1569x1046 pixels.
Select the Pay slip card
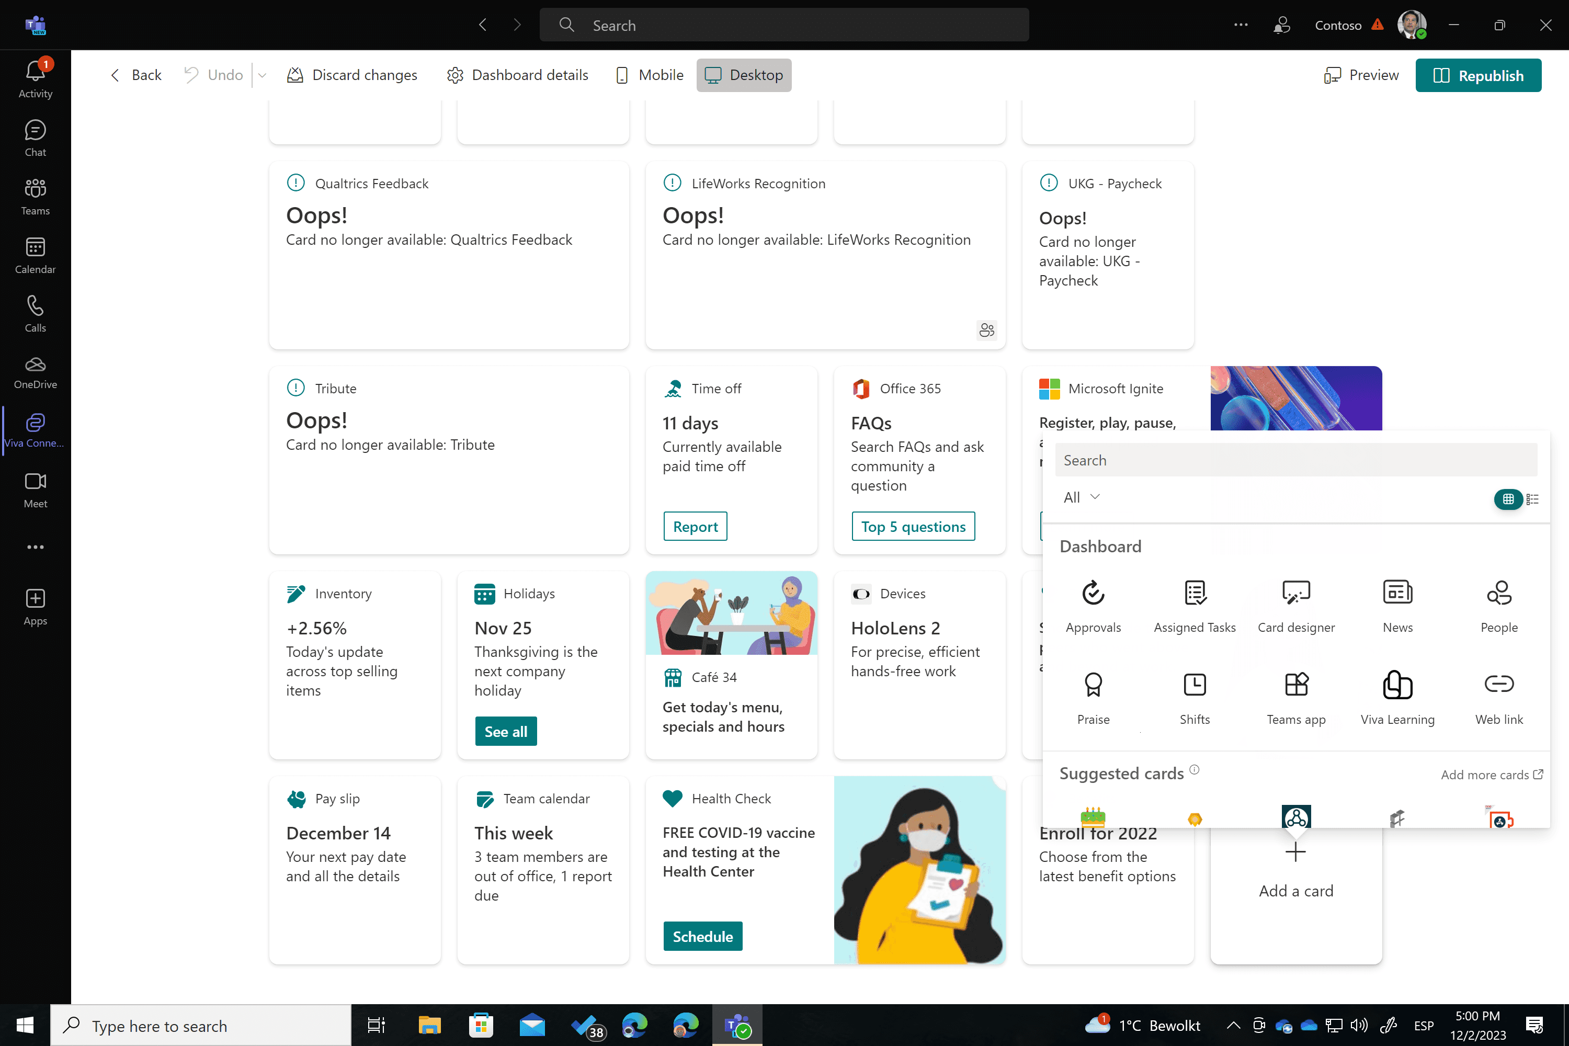355,870
